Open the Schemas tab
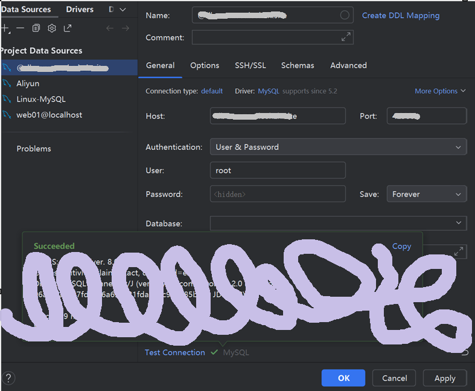Image resolution: width=475 pixels, height=391 pixels. (298, 65)
